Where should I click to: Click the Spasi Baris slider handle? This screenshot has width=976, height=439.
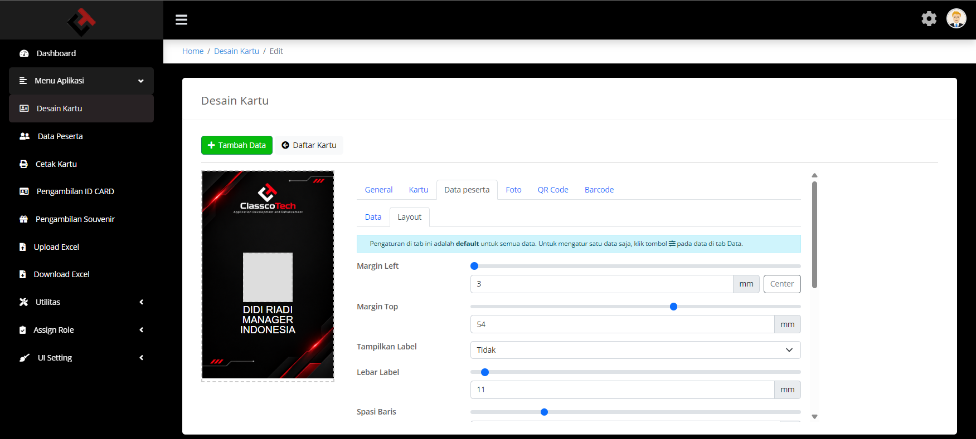pyautogui.click(x=544, y=412)
